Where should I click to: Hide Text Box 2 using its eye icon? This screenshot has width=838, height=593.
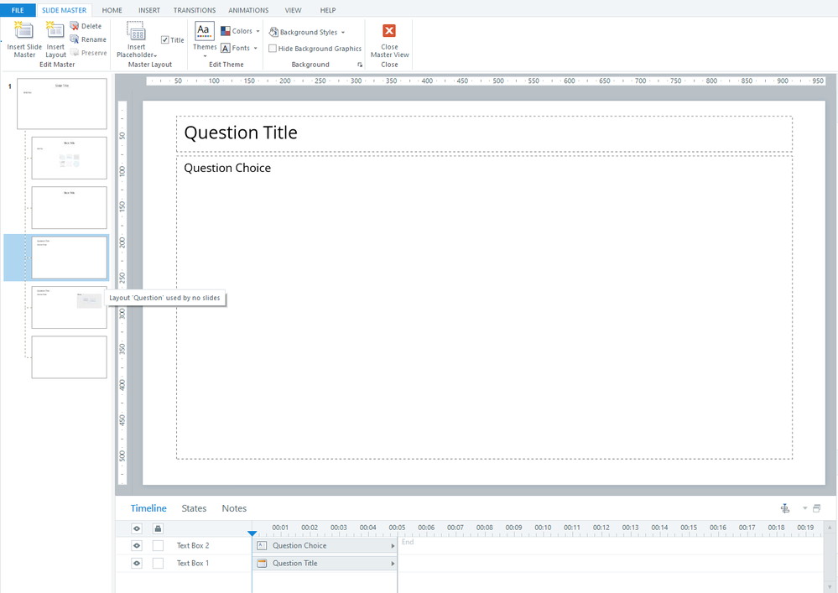click(x=138, y=546)
